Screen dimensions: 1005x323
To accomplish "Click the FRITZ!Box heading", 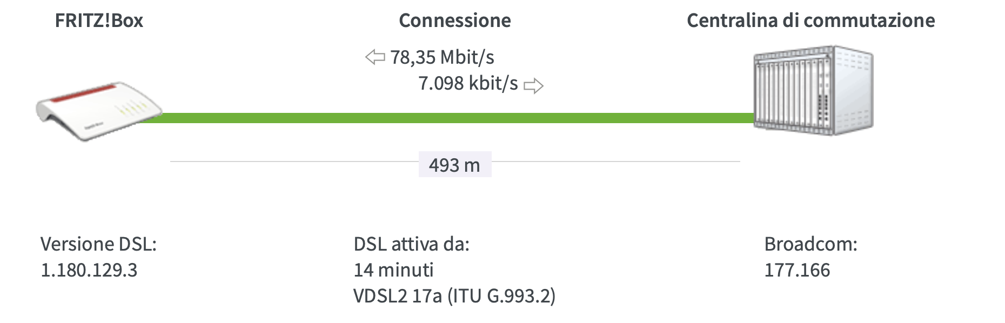I will 99,21.
